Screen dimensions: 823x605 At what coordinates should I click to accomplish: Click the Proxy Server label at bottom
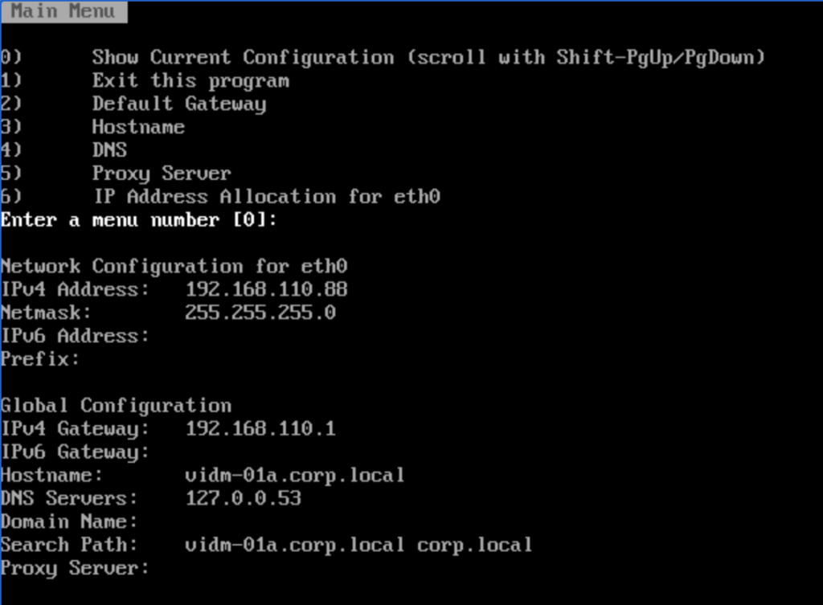pyautogui.click(x=75, y=569)
